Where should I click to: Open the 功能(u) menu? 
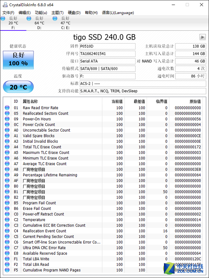point(41,13)
